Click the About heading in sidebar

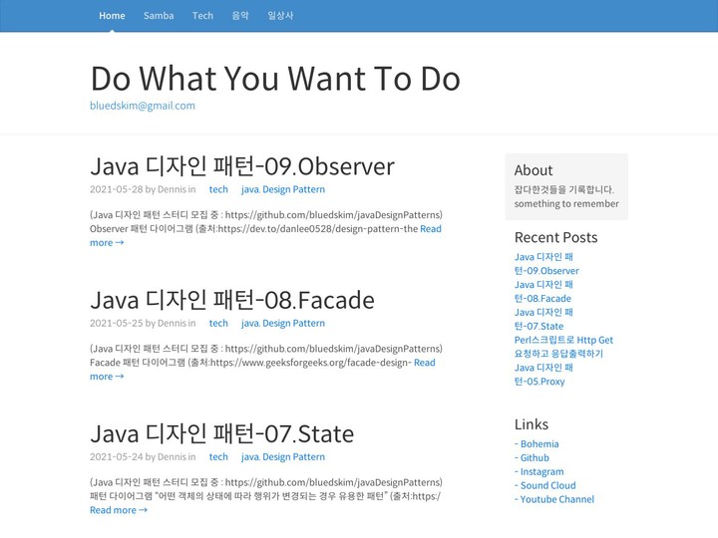(x=534, y=170)
